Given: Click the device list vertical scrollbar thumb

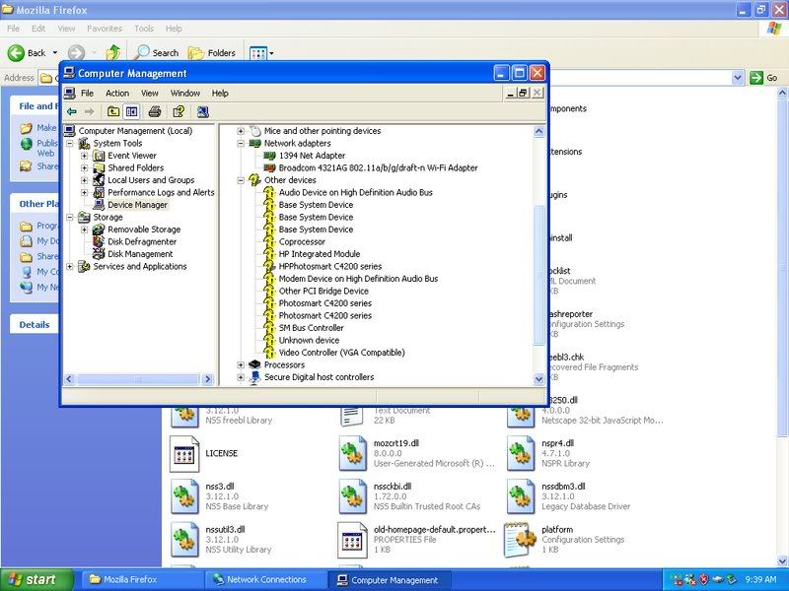Looking at the screenshot, I should [538, 275].
